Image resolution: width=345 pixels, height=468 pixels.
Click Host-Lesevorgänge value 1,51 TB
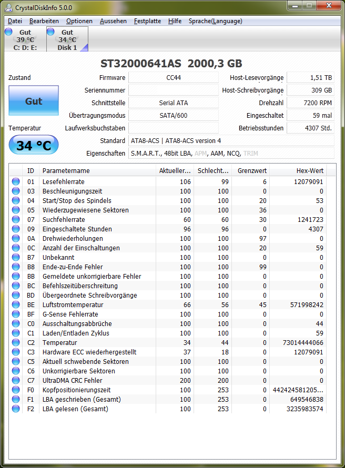[x=310, y=78]
